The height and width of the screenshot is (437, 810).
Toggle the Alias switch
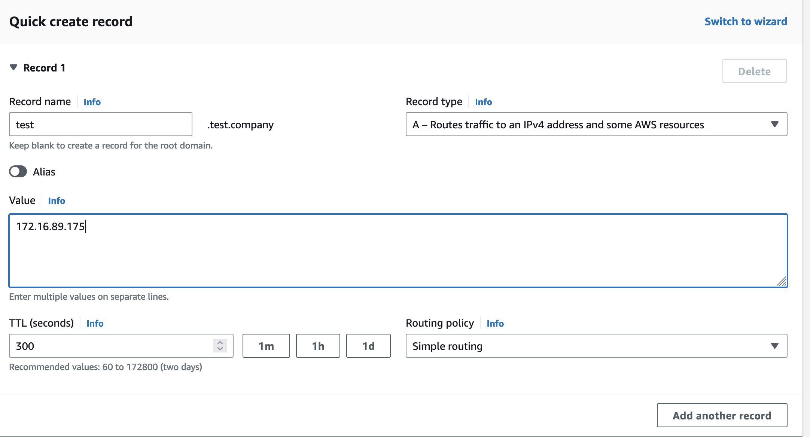click(x=18, y=172)
